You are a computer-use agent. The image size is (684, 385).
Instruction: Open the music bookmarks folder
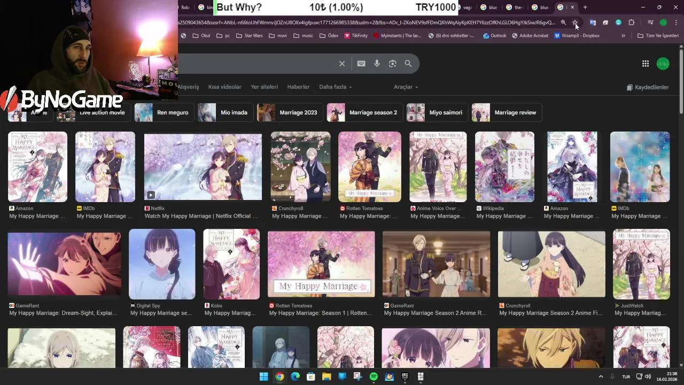(302, 36)
